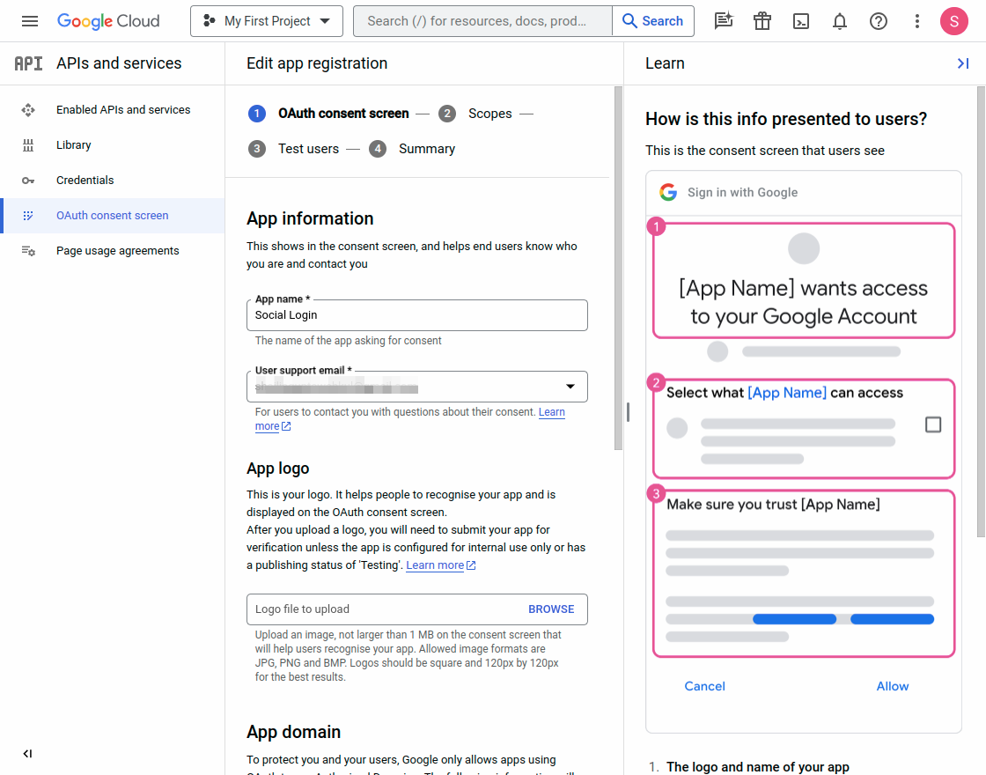Open the My First Project selector

pos(267,21)
